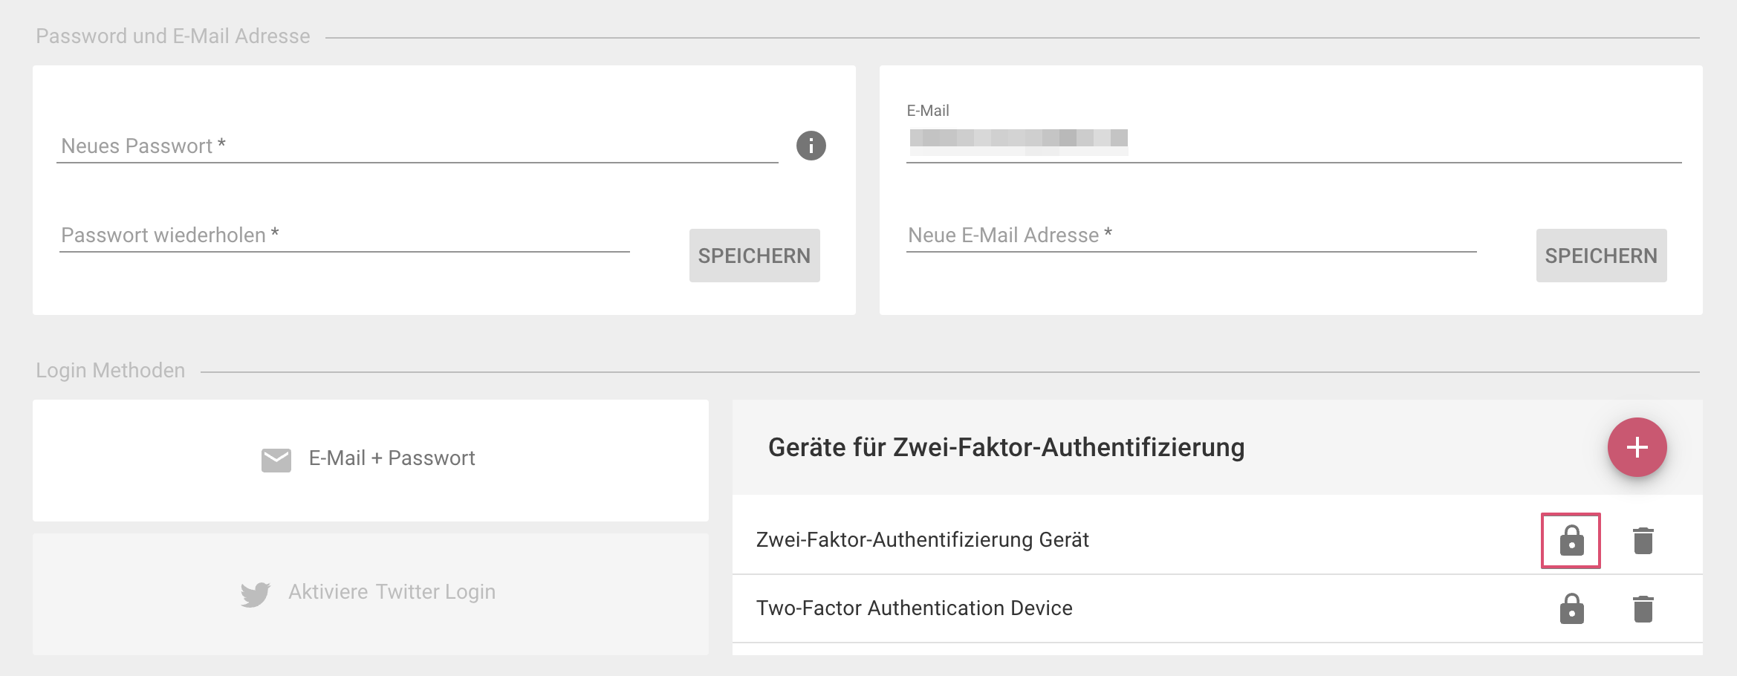1737x676 pixels.
Task: Click the Login Methoden section label
Action: tap(111, 370)
